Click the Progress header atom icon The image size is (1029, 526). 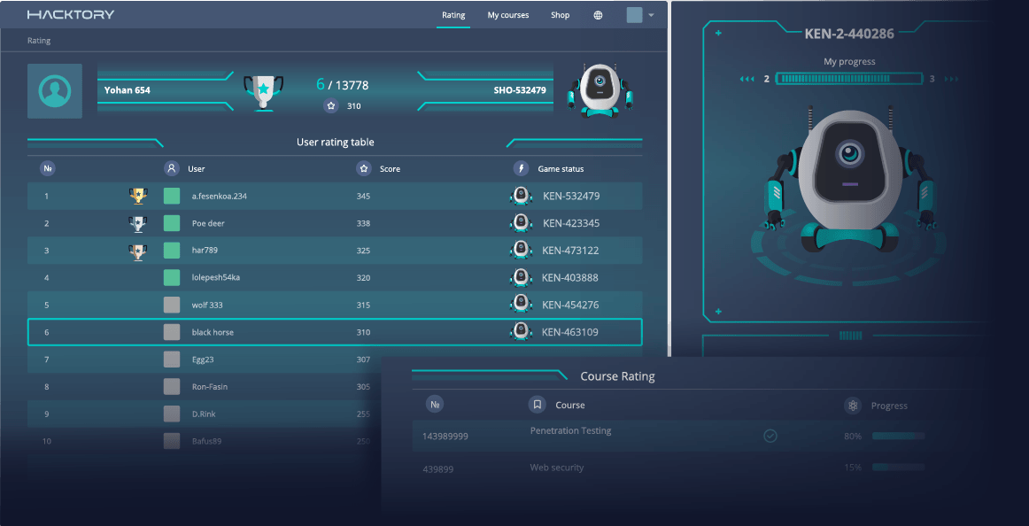click(853, 406)
